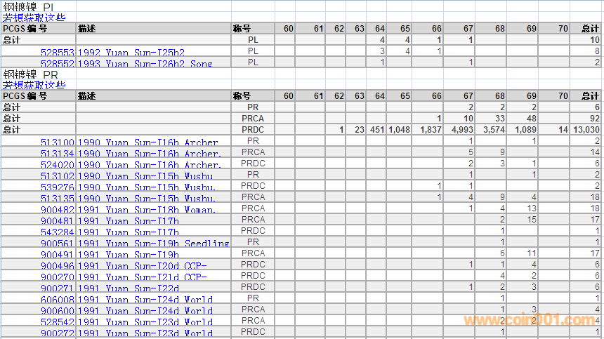The height and width of the screenshot is (339, 604).
Task: Click the 若想获取这些 link under 钢镀镍 PR
Action: [x=34, y=85]
